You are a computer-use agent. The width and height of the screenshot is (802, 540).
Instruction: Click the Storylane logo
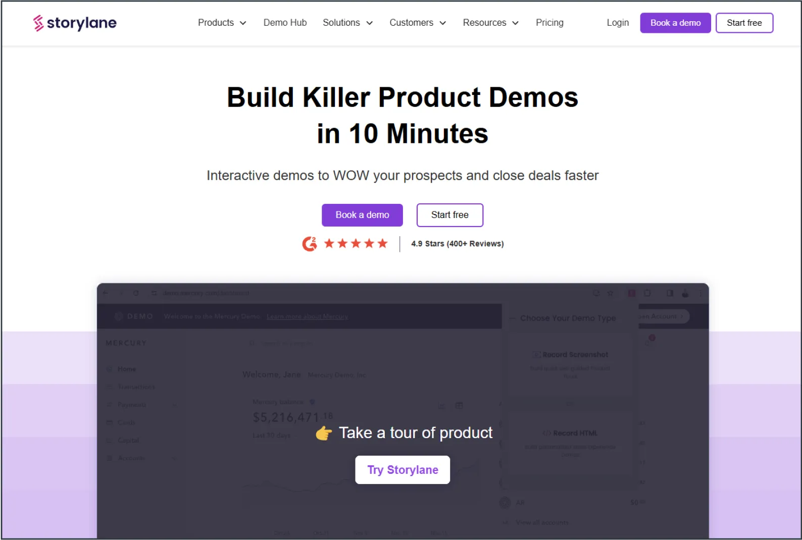point(75,23)
